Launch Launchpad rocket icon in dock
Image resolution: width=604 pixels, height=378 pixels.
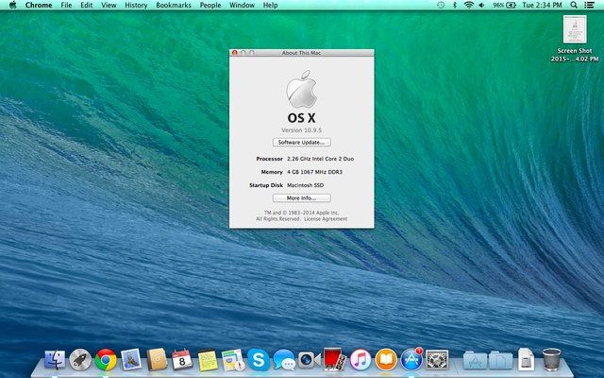[80, 359]
